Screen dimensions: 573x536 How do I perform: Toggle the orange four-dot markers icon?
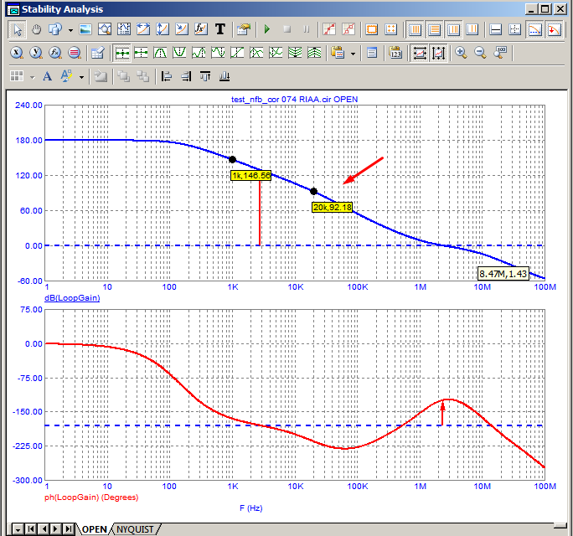[x=391, y=29]
